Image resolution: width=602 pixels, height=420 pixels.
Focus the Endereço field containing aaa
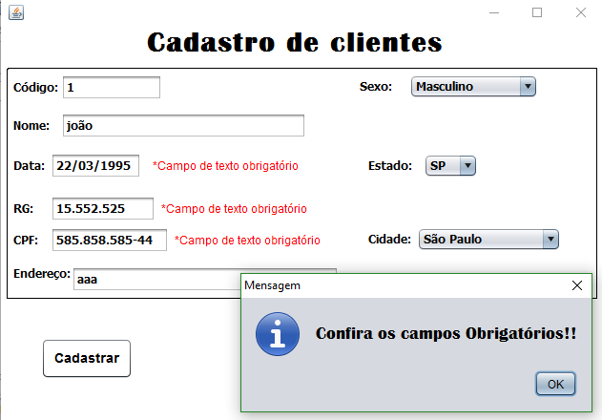point(157,280)
